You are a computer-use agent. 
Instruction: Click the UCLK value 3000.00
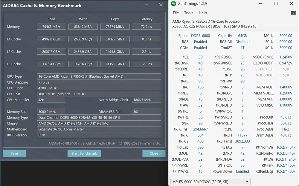[286, 47]
